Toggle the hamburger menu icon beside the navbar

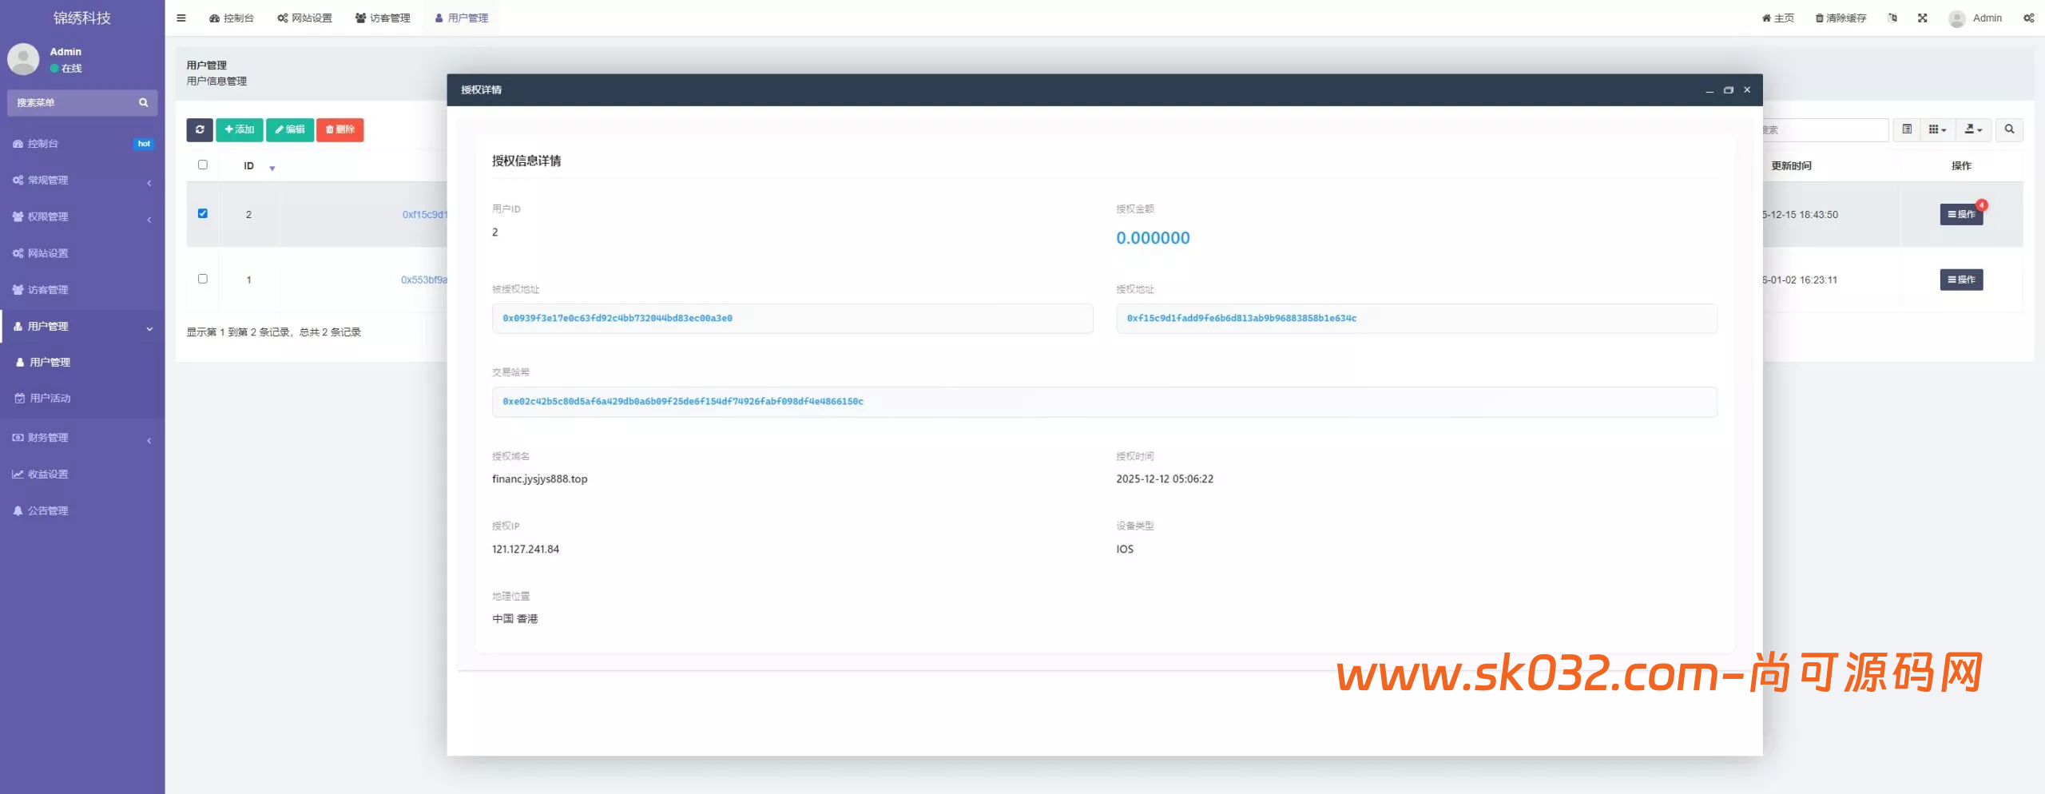181,17
